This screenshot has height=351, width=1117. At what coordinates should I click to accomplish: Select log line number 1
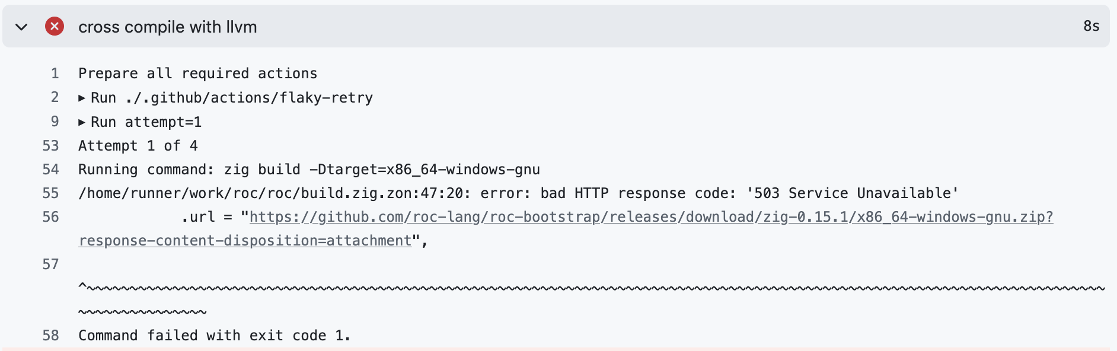[x=55, y=74]
